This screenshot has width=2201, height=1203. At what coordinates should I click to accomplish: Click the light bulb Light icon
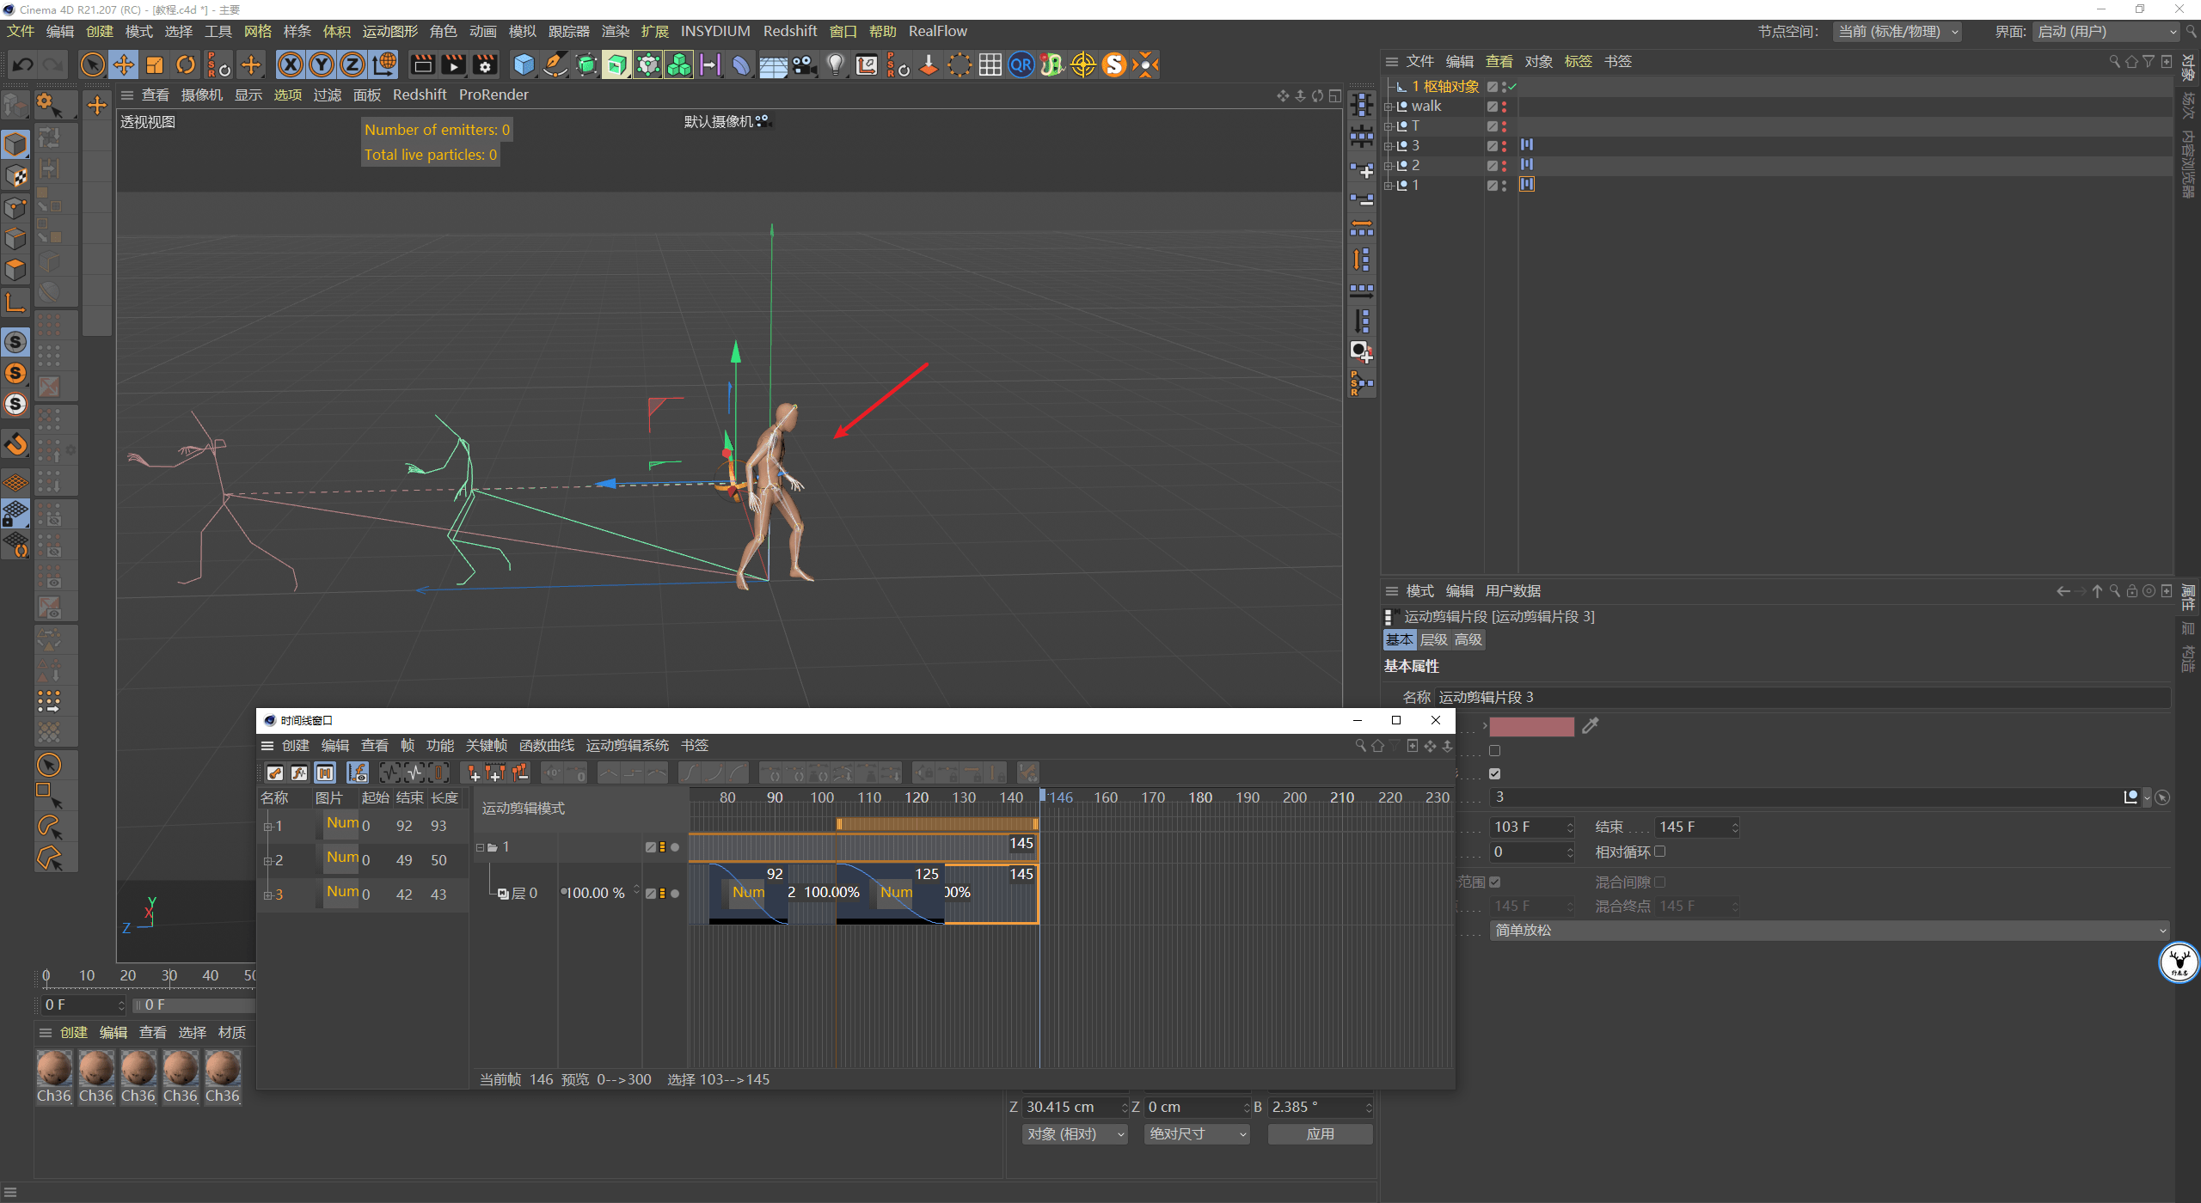click(835, 64)
